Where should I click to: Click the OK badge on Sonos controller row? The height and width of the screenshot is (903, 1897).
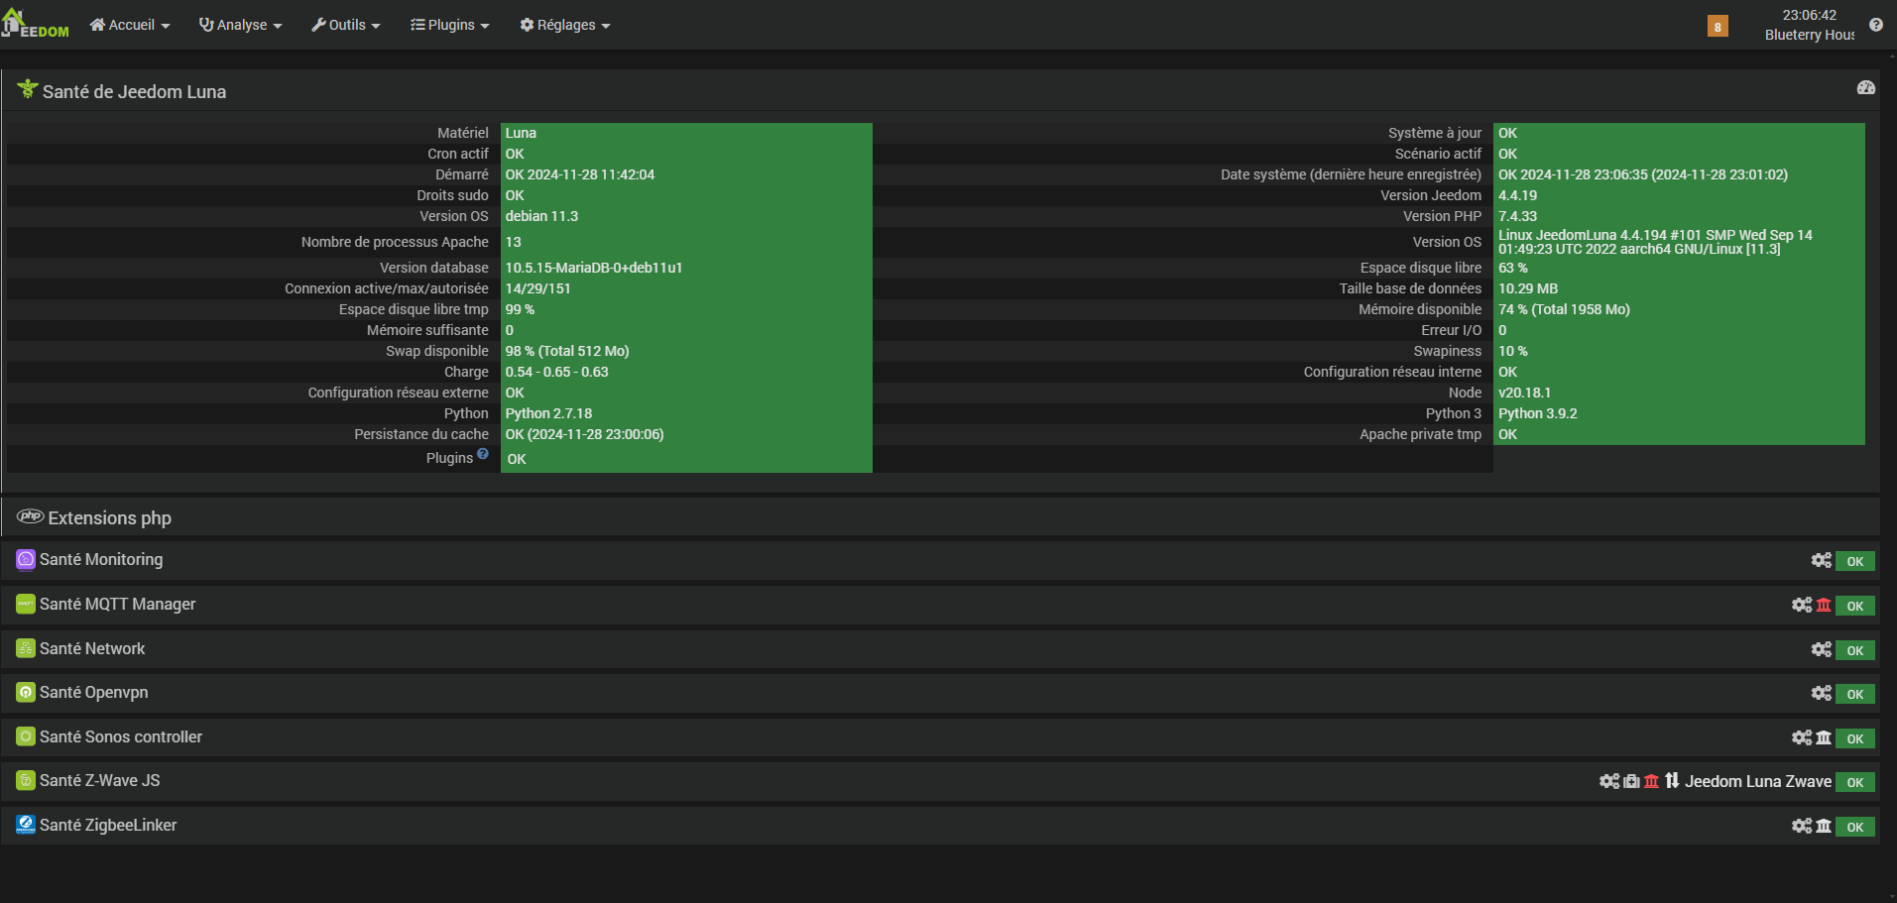(1855, 738)
